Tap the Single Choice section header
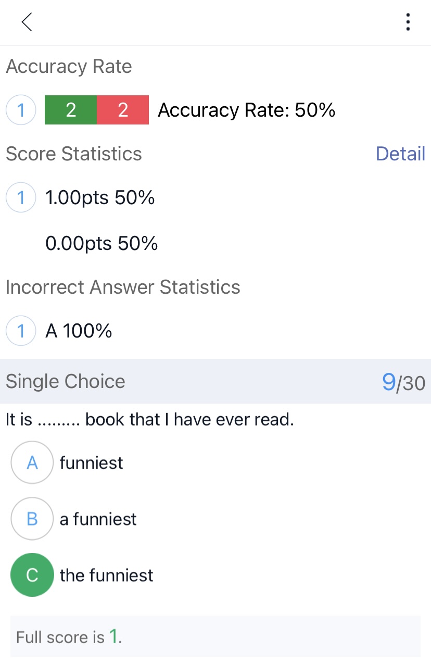 [66, 382]
